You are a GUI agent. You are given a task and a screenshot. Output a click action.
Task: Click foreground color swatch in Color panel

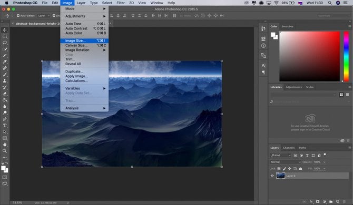(273, 35)
